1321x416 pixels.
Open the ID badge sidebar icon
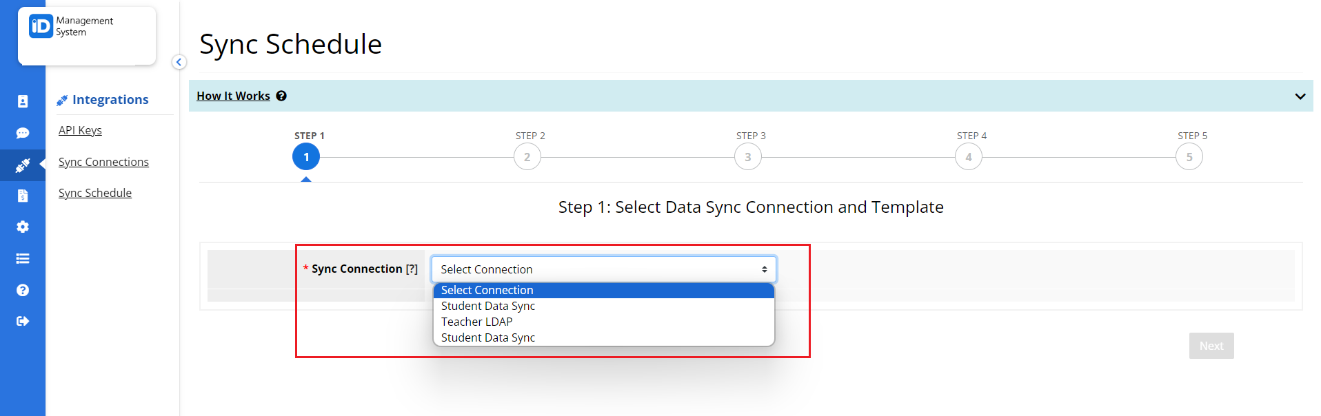point(23,101)
